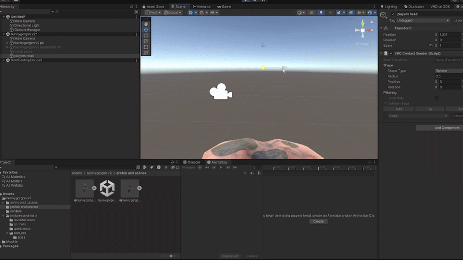Toggle 2D view mode in Scene
The height and width of the screenshot is (260, 463).
click(311, 12)
